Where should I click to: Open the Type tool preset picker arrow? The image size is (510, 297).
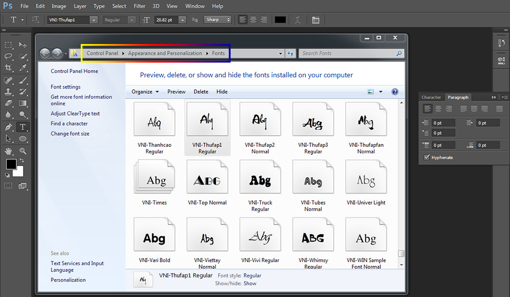22,20
